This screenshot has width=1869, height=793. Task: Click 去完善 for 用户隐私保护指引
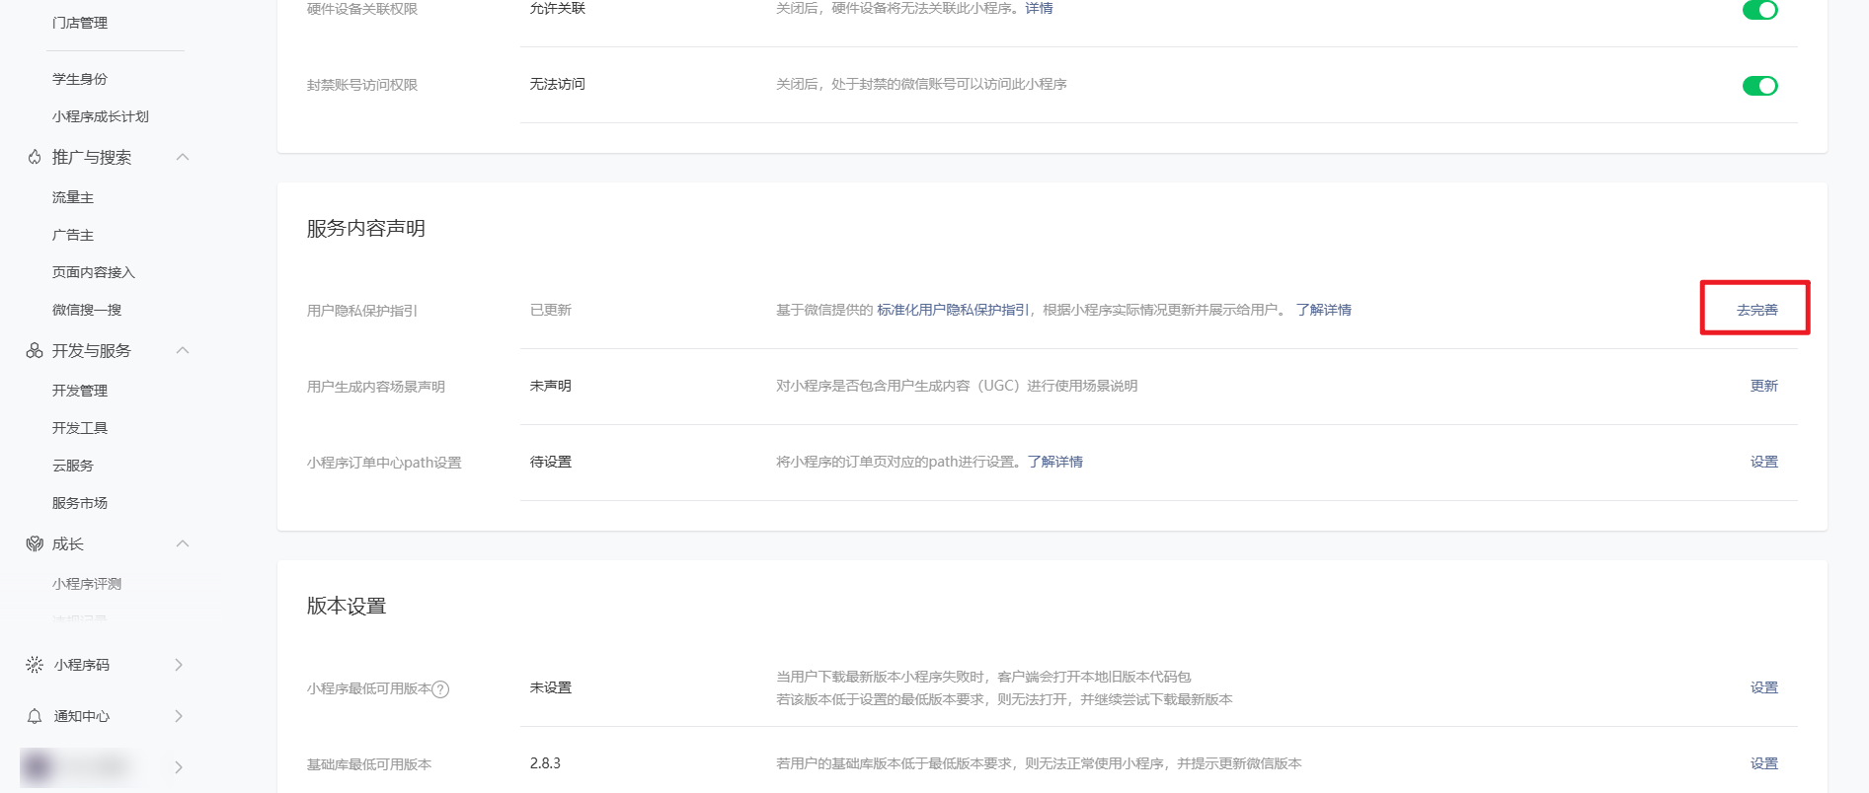coord(1757,310)
